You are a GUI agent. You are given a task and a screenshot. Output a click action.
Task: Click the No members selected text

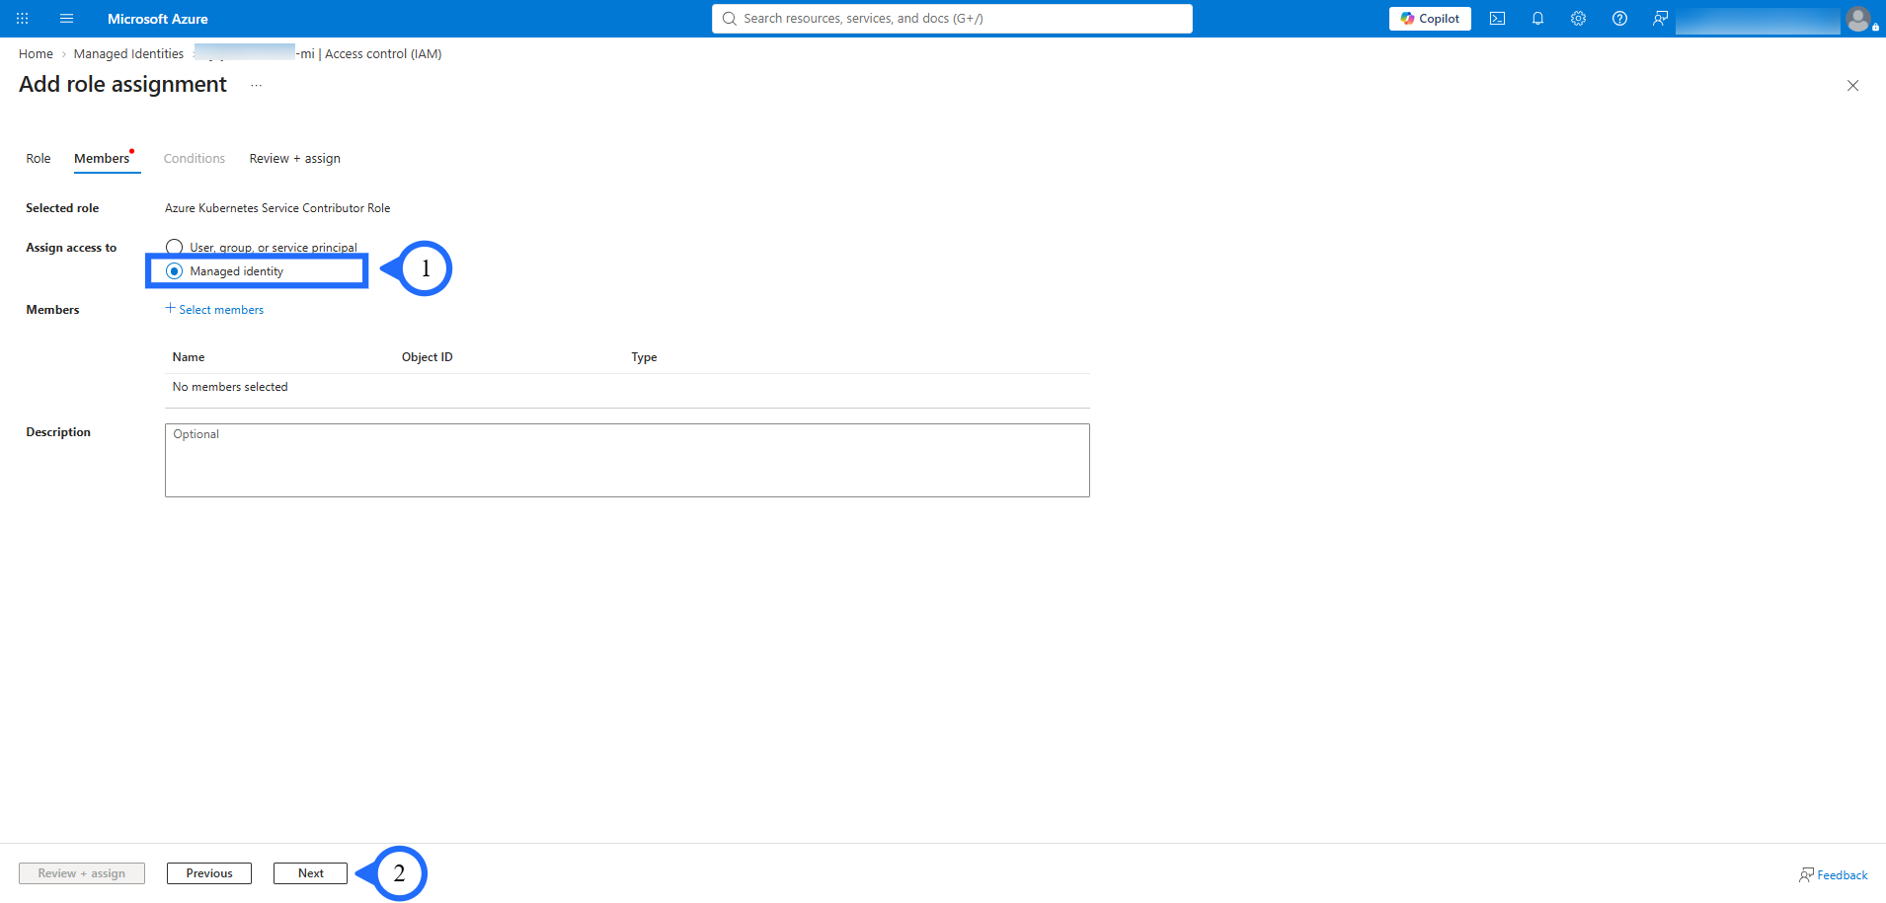pos(230,387)
